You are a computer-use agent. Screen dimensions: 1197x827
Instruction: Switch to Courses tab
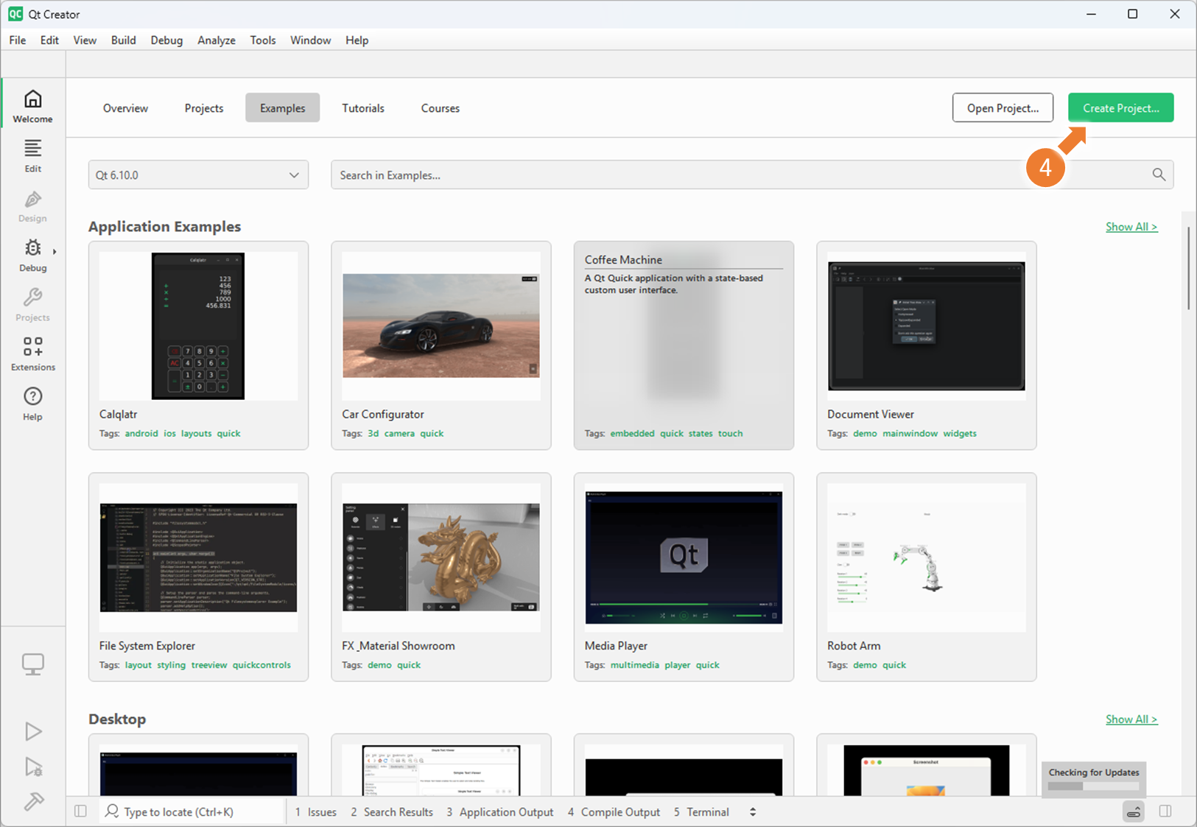click(440, 108)
